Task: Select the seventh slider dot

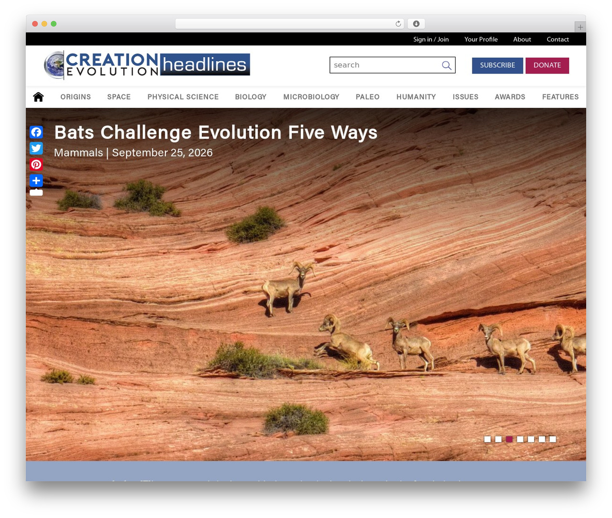Action: (x=553, y=439)
